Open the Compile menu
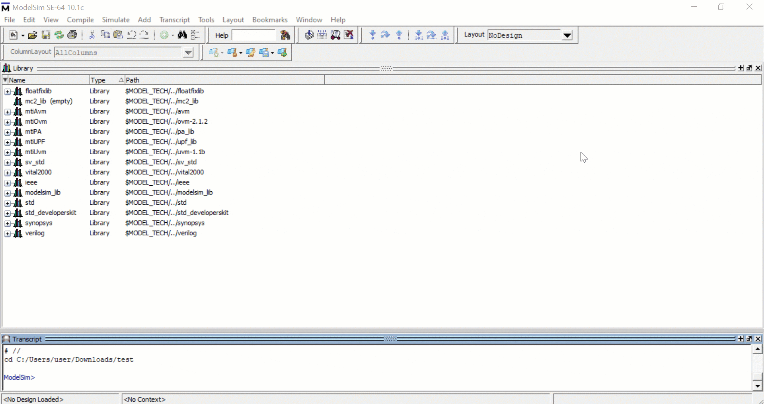 80,20
